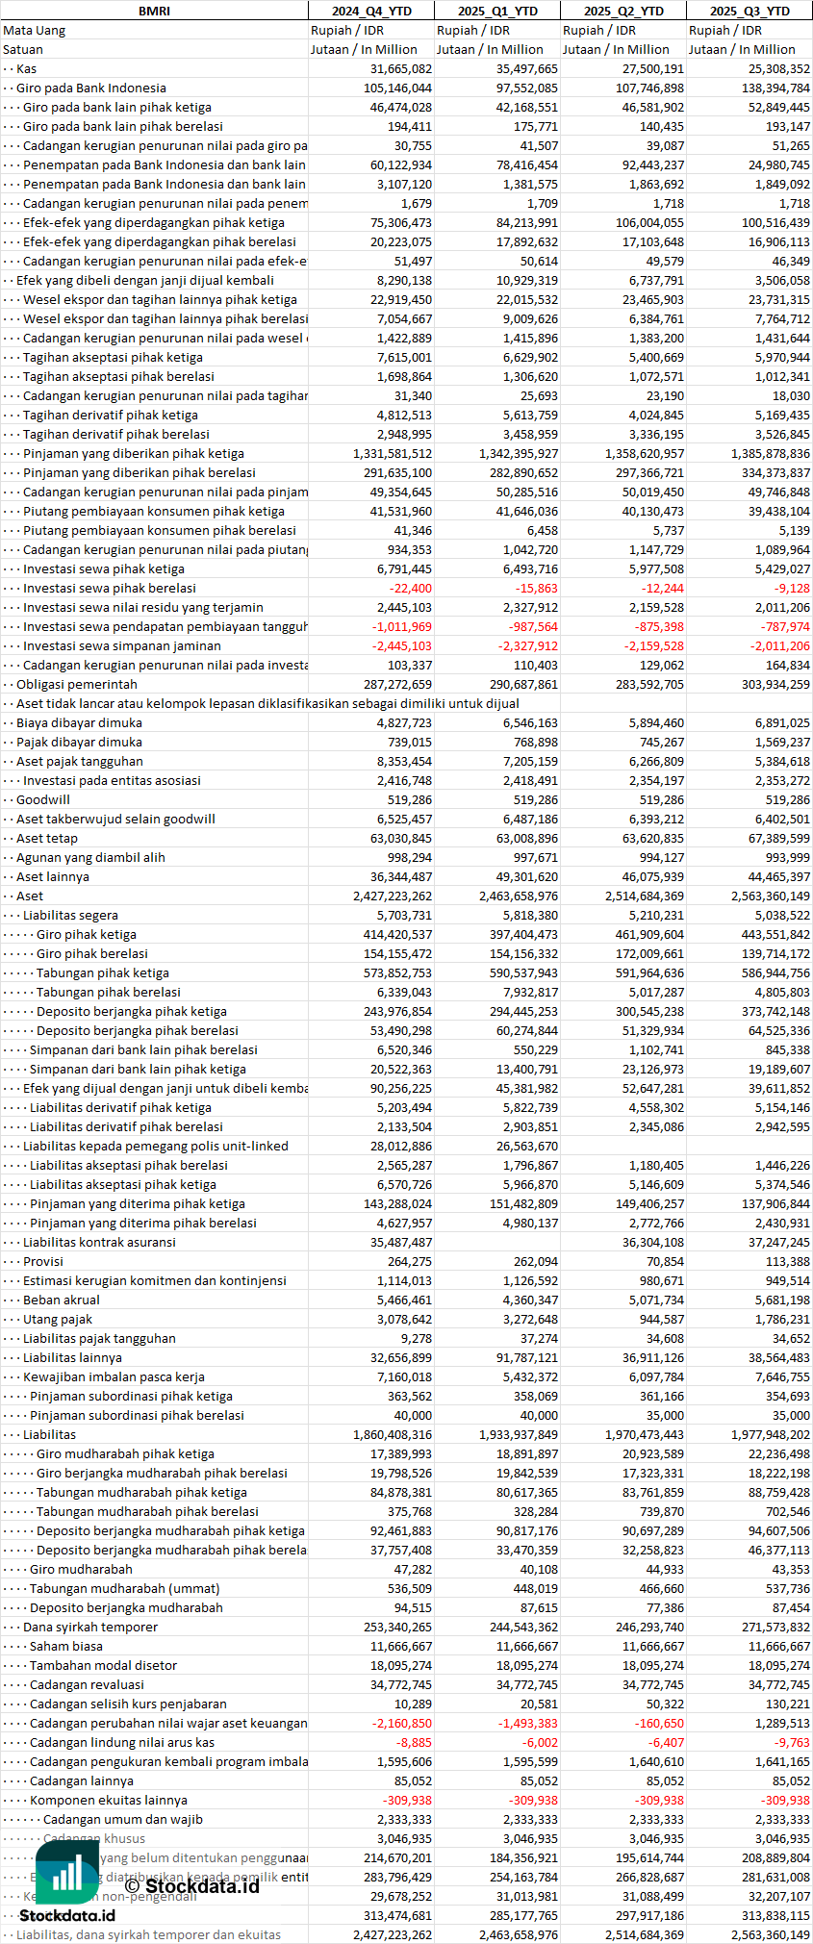
Task: Select the "2024_Q4_YTD" column header
Action: click(370, 11)
